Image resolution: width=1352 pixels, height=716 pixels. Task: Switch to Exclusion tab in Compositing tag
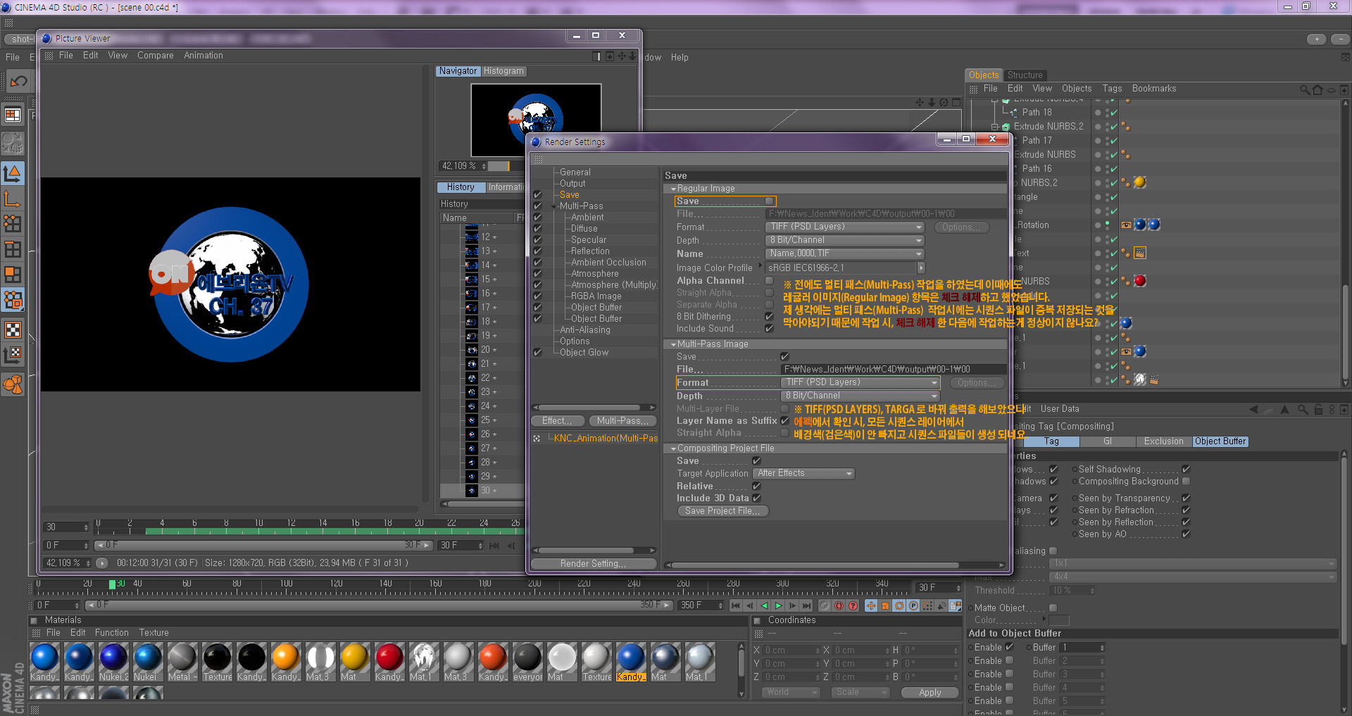[x=1163, y=441]
